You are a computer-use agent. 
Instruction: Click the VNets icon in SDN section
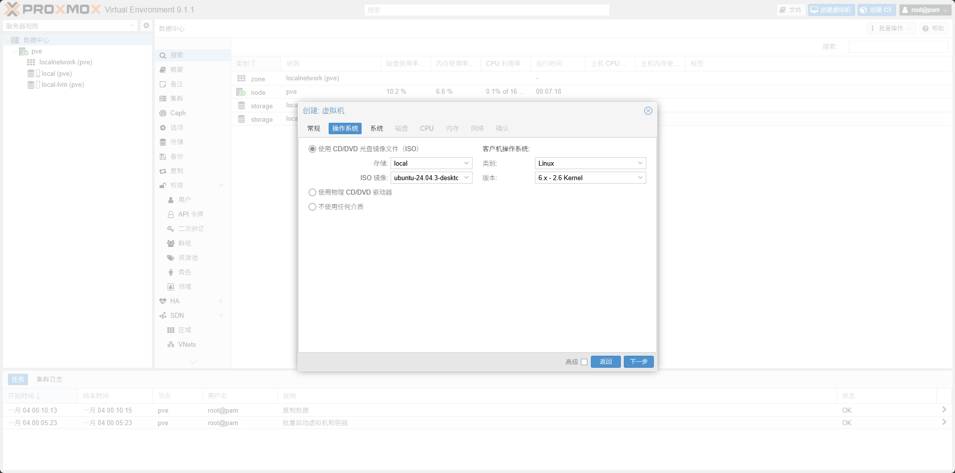point(171,345)
